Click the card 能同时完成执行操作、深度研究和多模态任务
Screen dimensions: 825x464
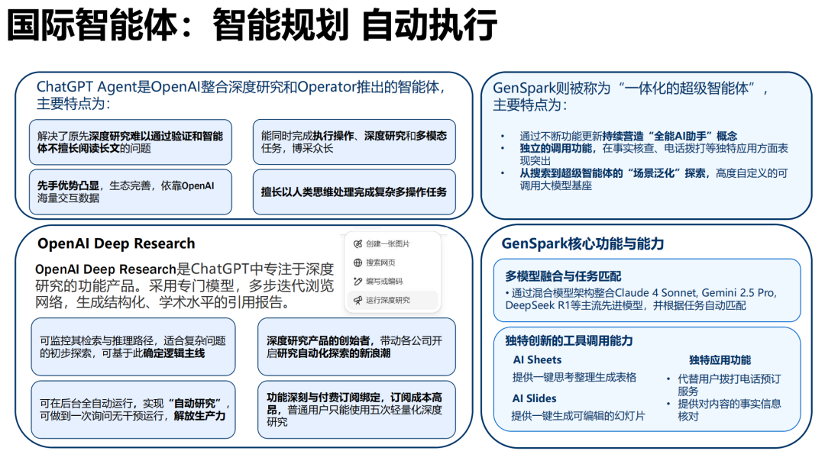coord(354,143)
